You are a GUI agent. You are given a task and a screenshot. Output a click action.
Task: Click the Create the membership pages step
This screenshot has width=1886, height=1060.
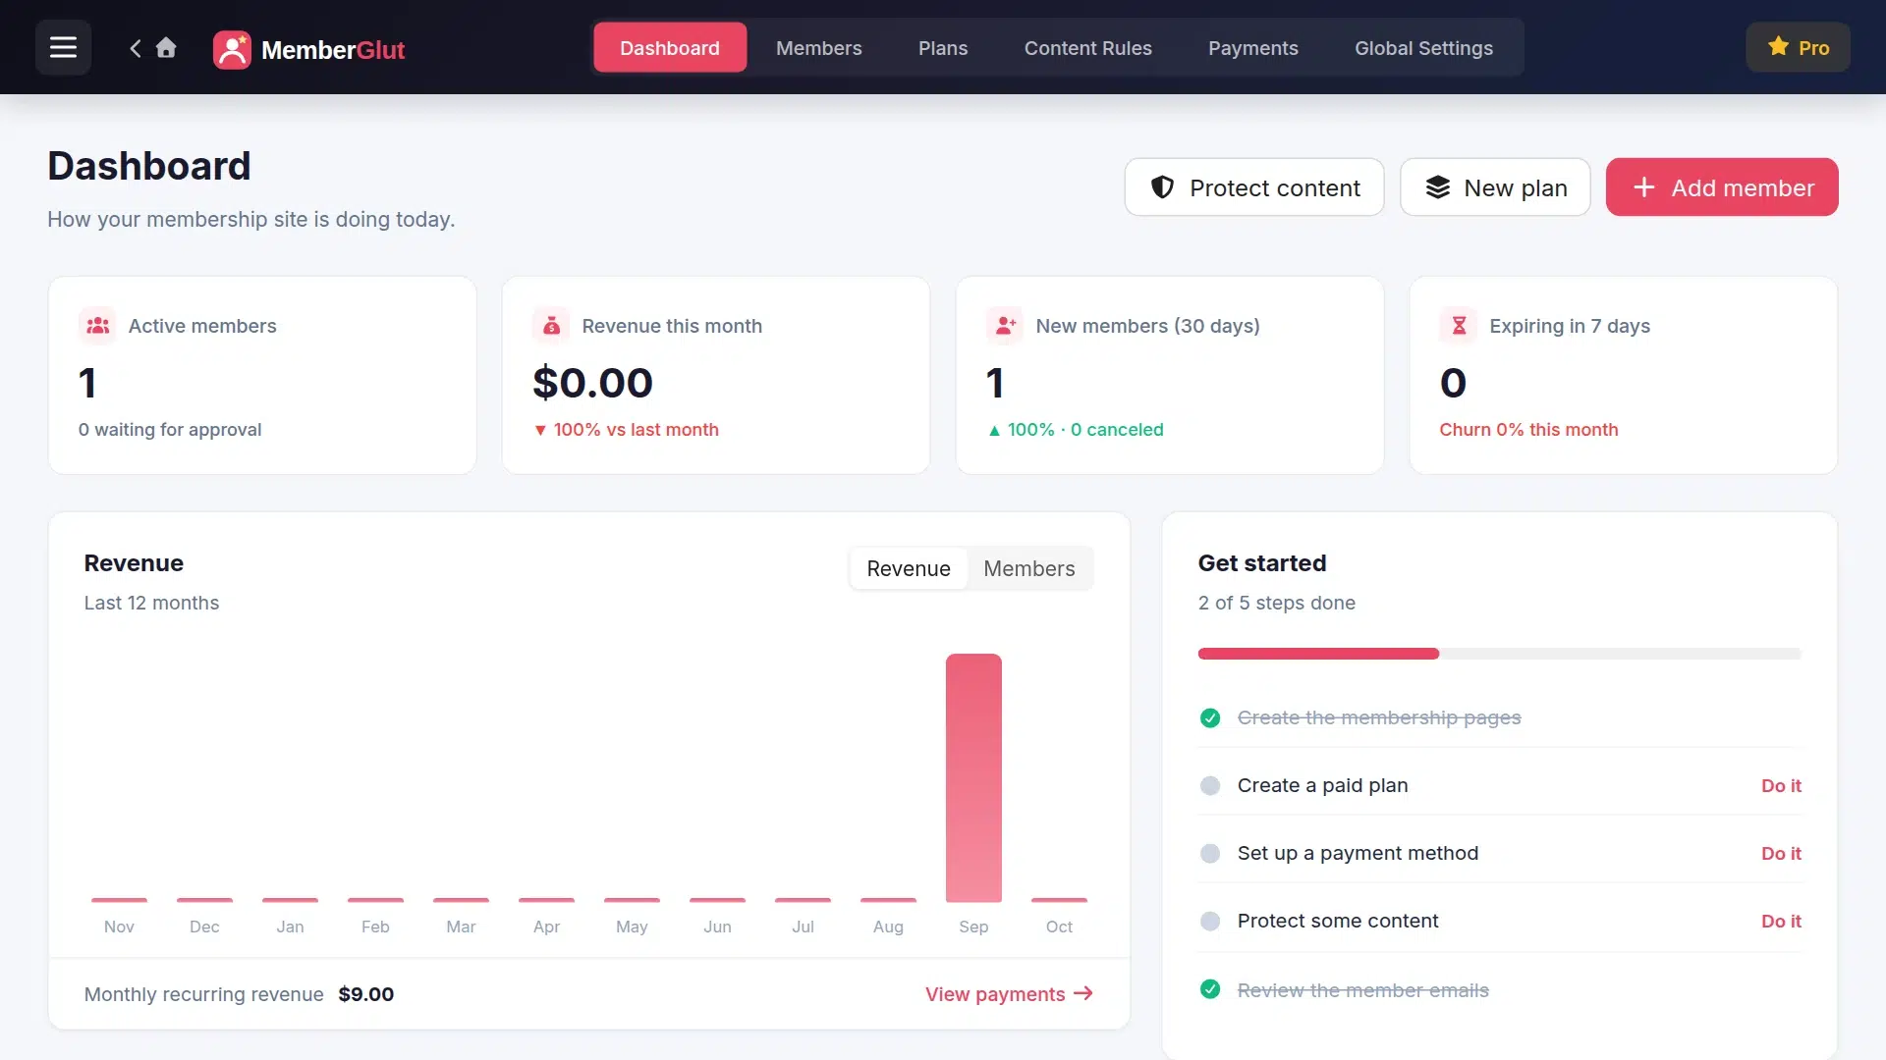(x=1379, y=717)
